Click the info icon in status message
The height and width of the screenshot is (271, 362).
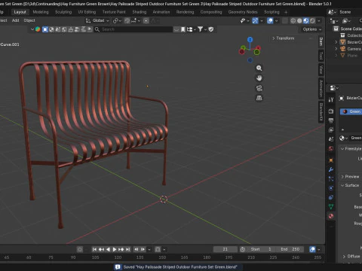pyautogui.click(x=118, y=266)
